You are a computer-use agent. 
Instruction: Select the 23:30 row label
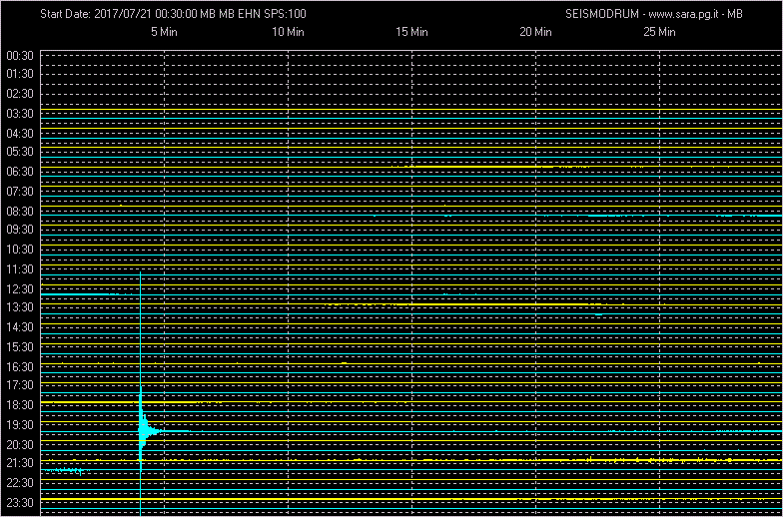click(x=20, y=503)
